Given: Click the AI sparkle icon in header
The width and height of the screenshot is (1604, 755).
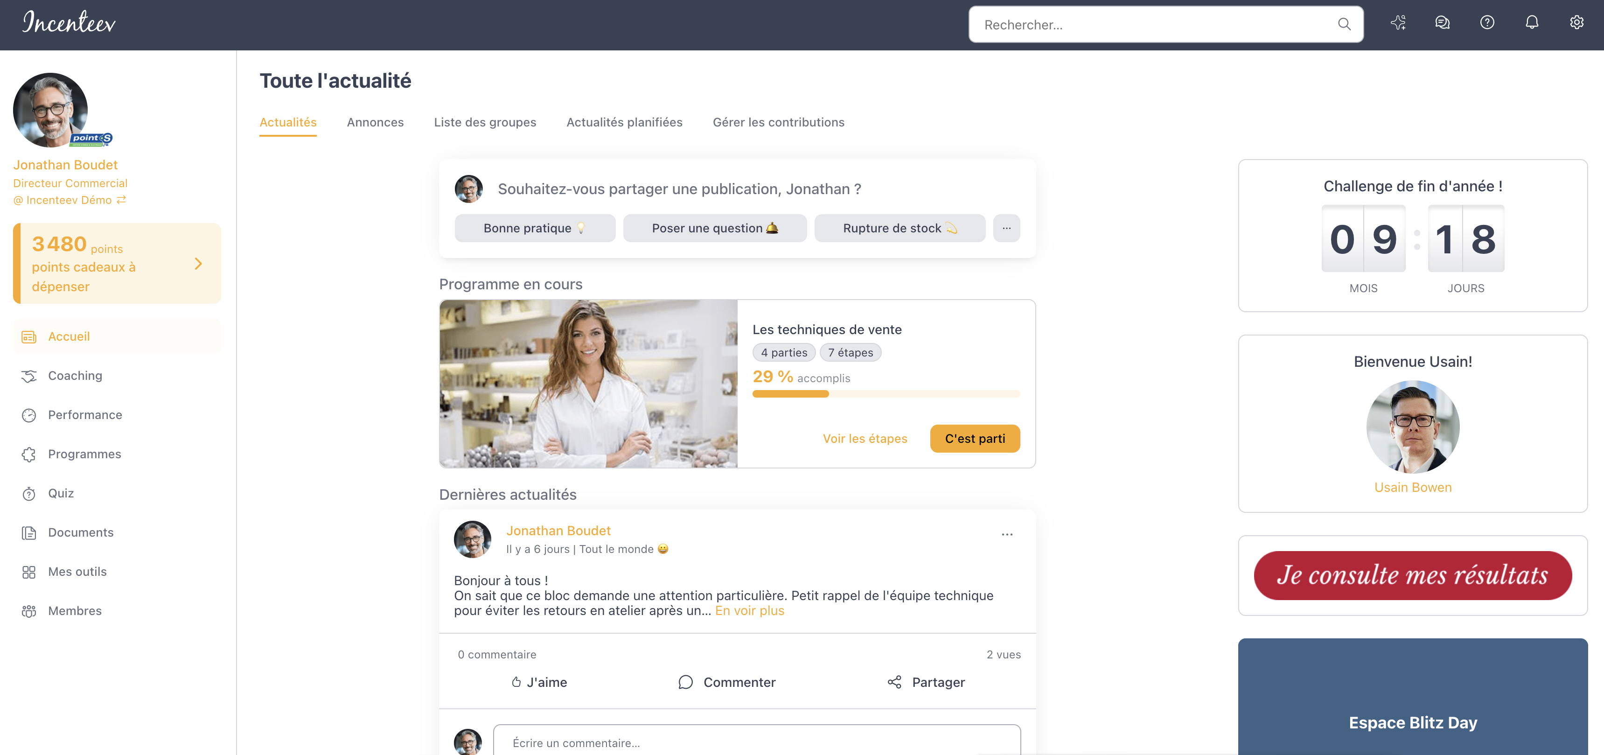Looking at the screenshot, I should pos(1398,23).
